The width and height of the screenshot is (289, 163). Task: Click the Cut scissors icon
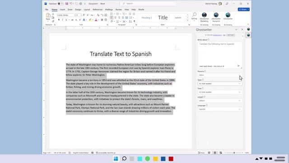pyautogui.click(x=53, y=14)
